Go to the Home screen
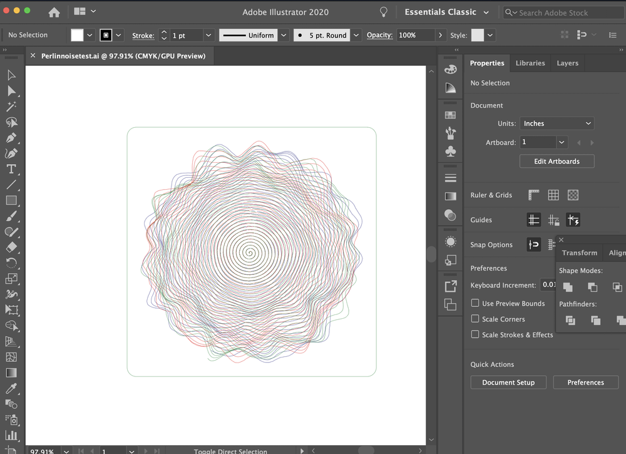Screen dimensions: 626x454 [54, 13]
